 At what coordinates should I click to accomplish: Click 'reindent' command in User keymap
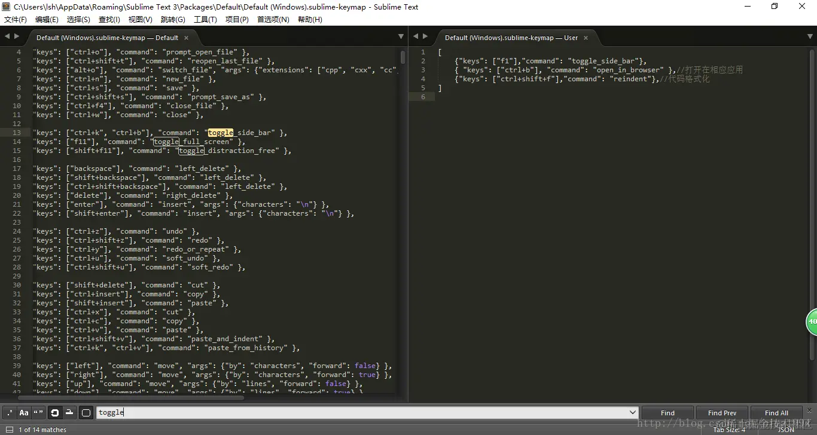tap(630, 79)
